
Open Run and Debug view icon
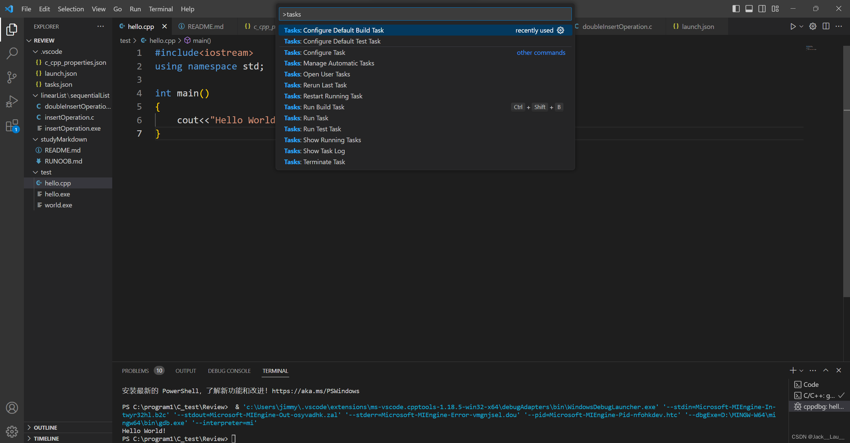pos(12,101)
